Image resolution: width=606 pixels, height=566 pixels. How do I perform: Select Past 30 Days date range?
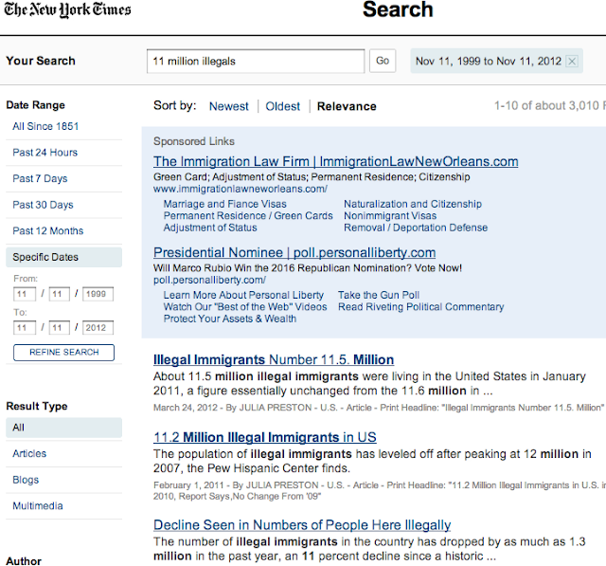[x=43, y=205]
